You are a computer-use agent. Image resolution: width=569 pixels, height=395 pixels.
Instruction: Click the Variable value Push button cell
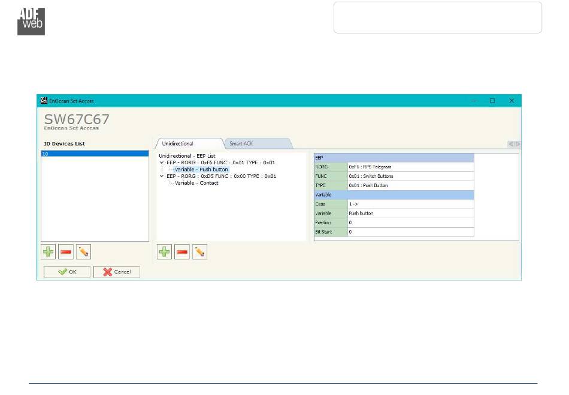[410, 213]
